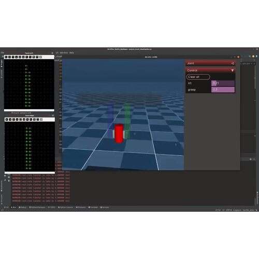Click the 21:52 cursor position indicator
Viewport: 259px width, 259px height.
click(218, 210)
